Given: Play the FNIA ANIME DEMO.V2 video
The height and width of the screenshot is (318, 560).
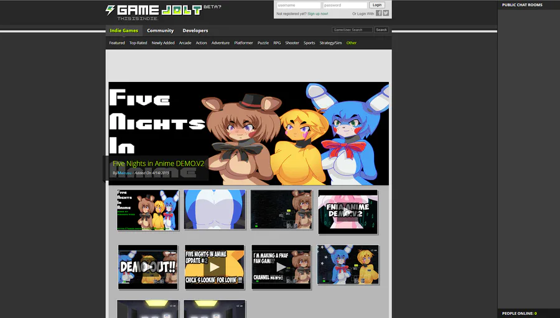Looking at the screenshot, I should click(348, 212).
